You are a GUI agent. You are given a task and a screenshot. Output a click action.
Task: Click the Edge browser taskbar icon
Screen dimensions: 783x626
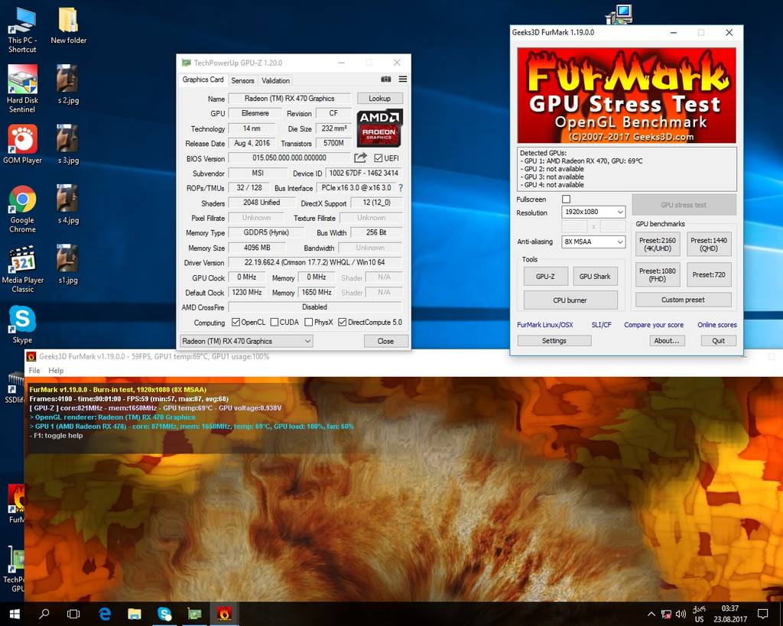pos(106,613)
